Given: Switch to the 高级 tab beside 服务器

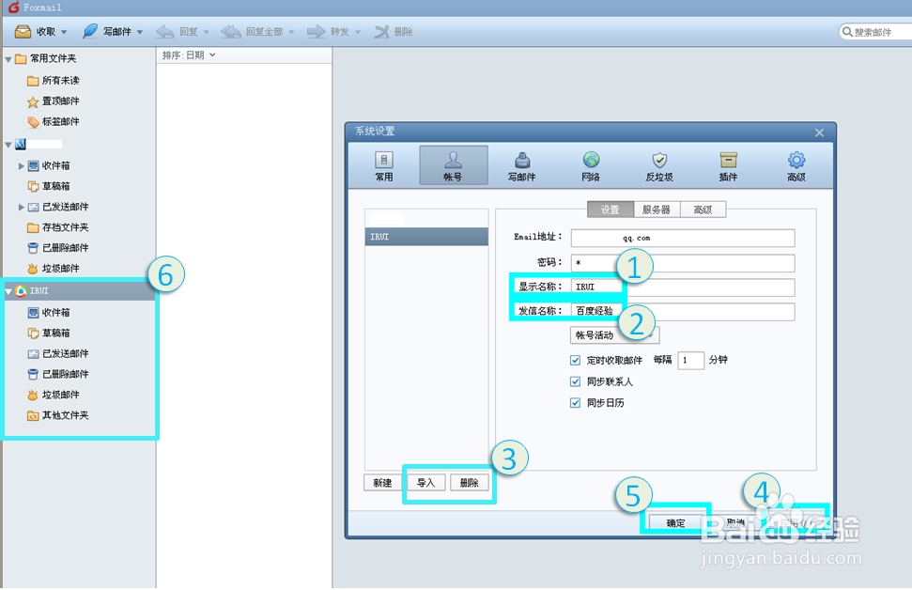Looking at the screenshot, I should 703,210.
